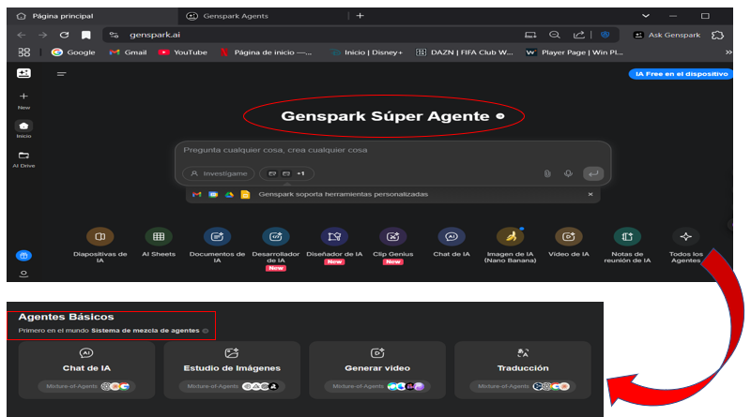Click the share page icon
This screenshot has height=417, width=751.
(578, 35)
